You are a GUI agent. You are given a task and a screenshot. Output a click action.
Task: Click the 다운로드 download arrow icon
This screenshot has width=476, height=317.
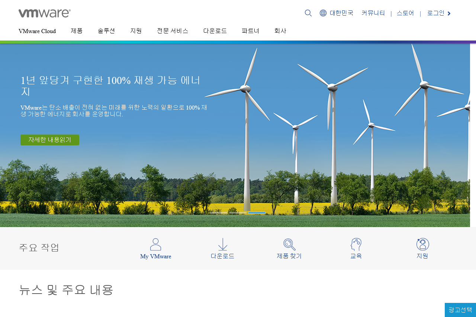[x=222, y=244]
